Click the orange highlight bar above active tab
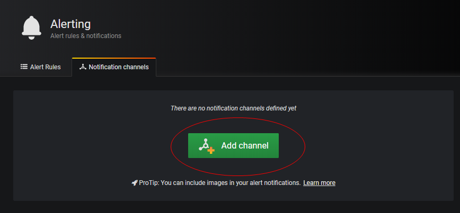460x213 pixels. [x=114, y=58]
